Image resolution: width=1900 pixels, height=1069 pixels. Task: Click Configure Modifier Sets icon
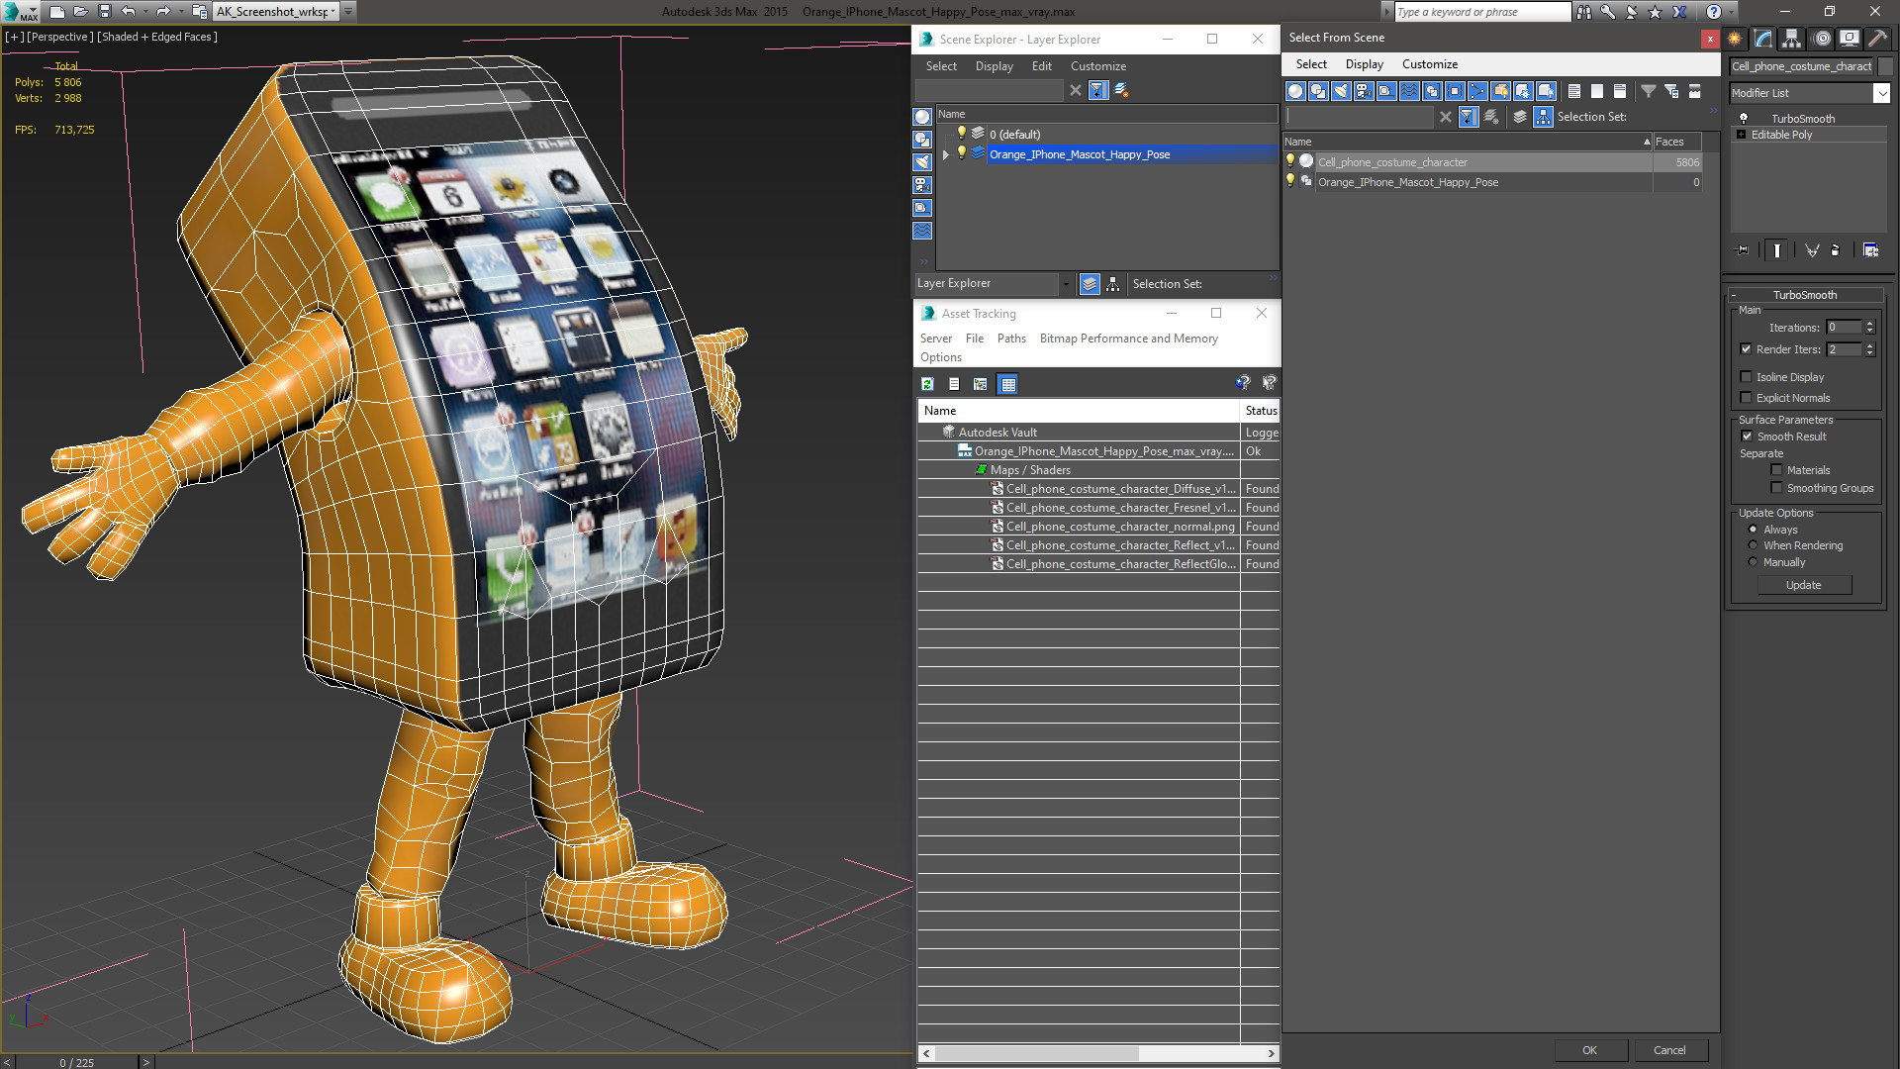click(1870, 250)
